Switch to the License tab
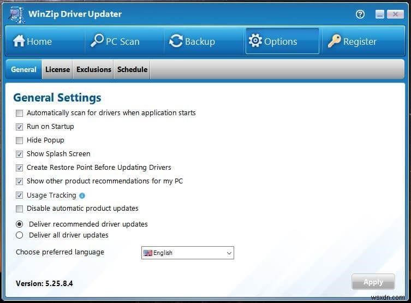 pos(57,69)
